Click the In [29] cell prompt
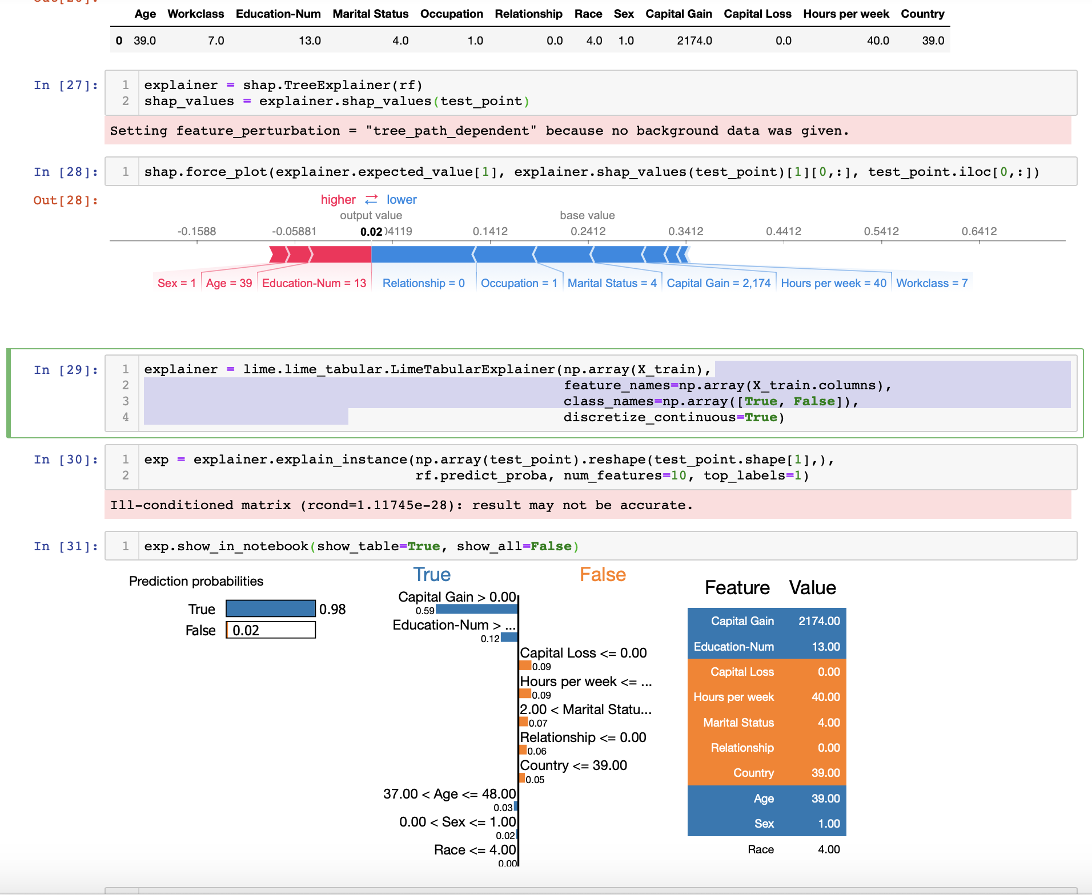Image resolution: width=1092 pixels, height=895 pixels. pos(66,370)
